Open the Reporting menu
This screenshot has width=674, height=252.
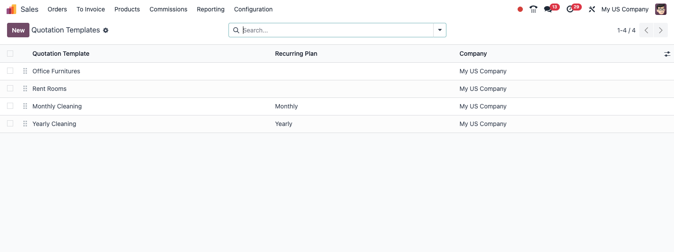tap(210, 9)
